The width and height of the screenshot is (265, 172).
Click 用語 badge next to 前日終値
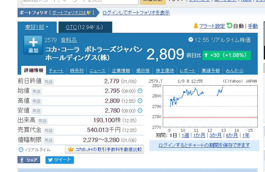tap(48, 82)
